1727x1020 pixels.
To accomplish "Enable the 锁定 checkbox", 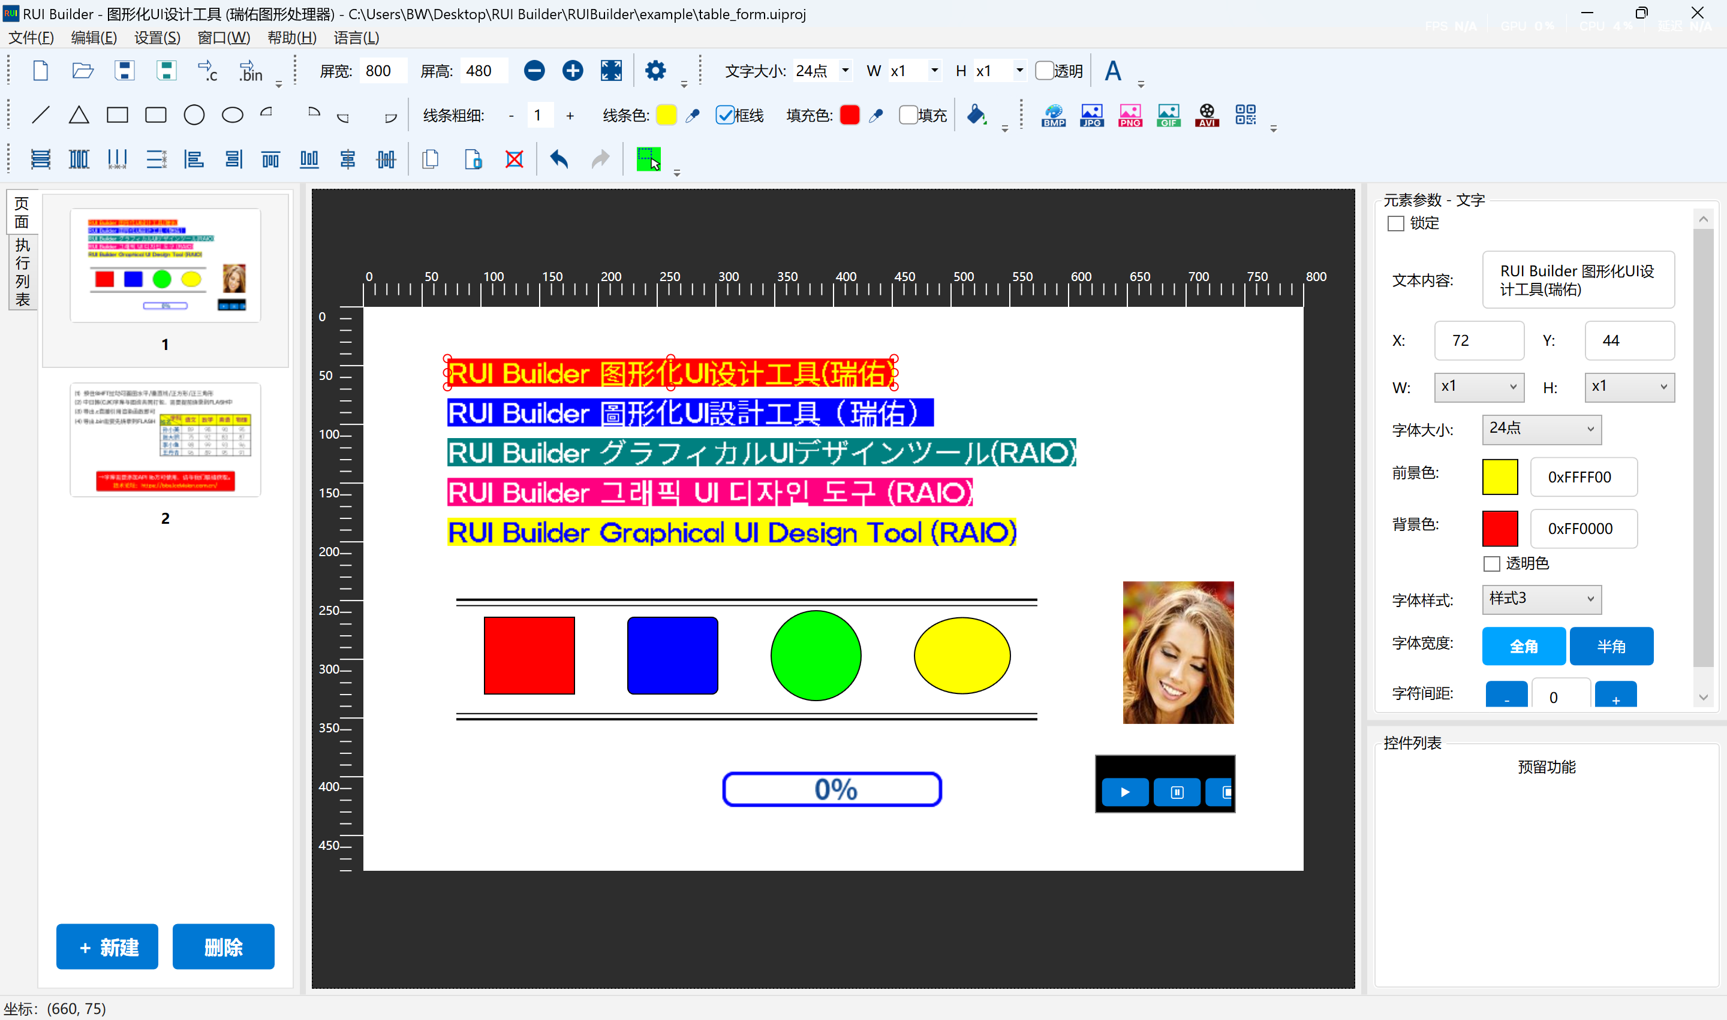I will tap(1395, 224).
